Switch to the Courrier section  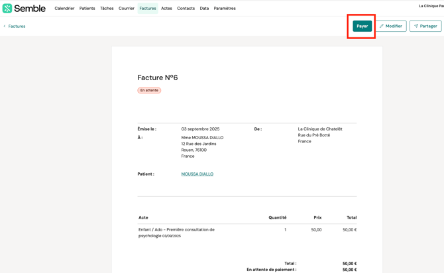[x=126, y=9]
